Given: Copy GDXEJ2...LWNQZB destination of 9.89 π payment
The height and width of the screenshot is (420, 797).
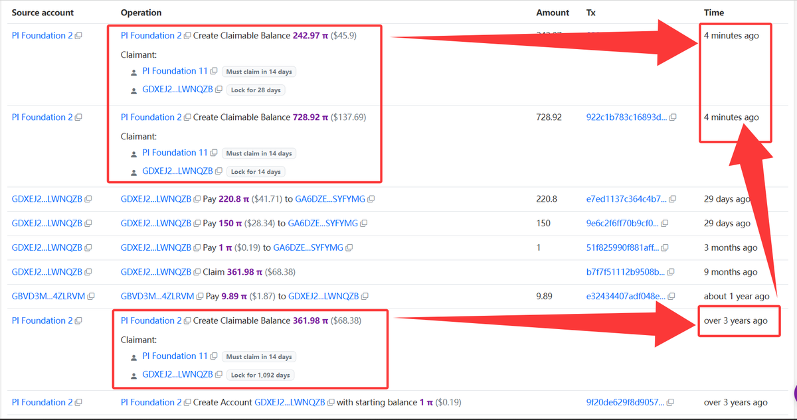Looking at the screenshot, I should click(365, 297).
